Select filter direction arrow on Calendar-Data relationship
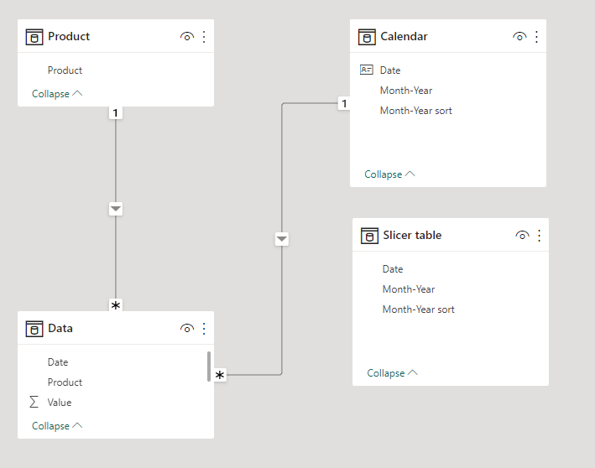Viewport: 595px width, 468px height. coord(282,239)
